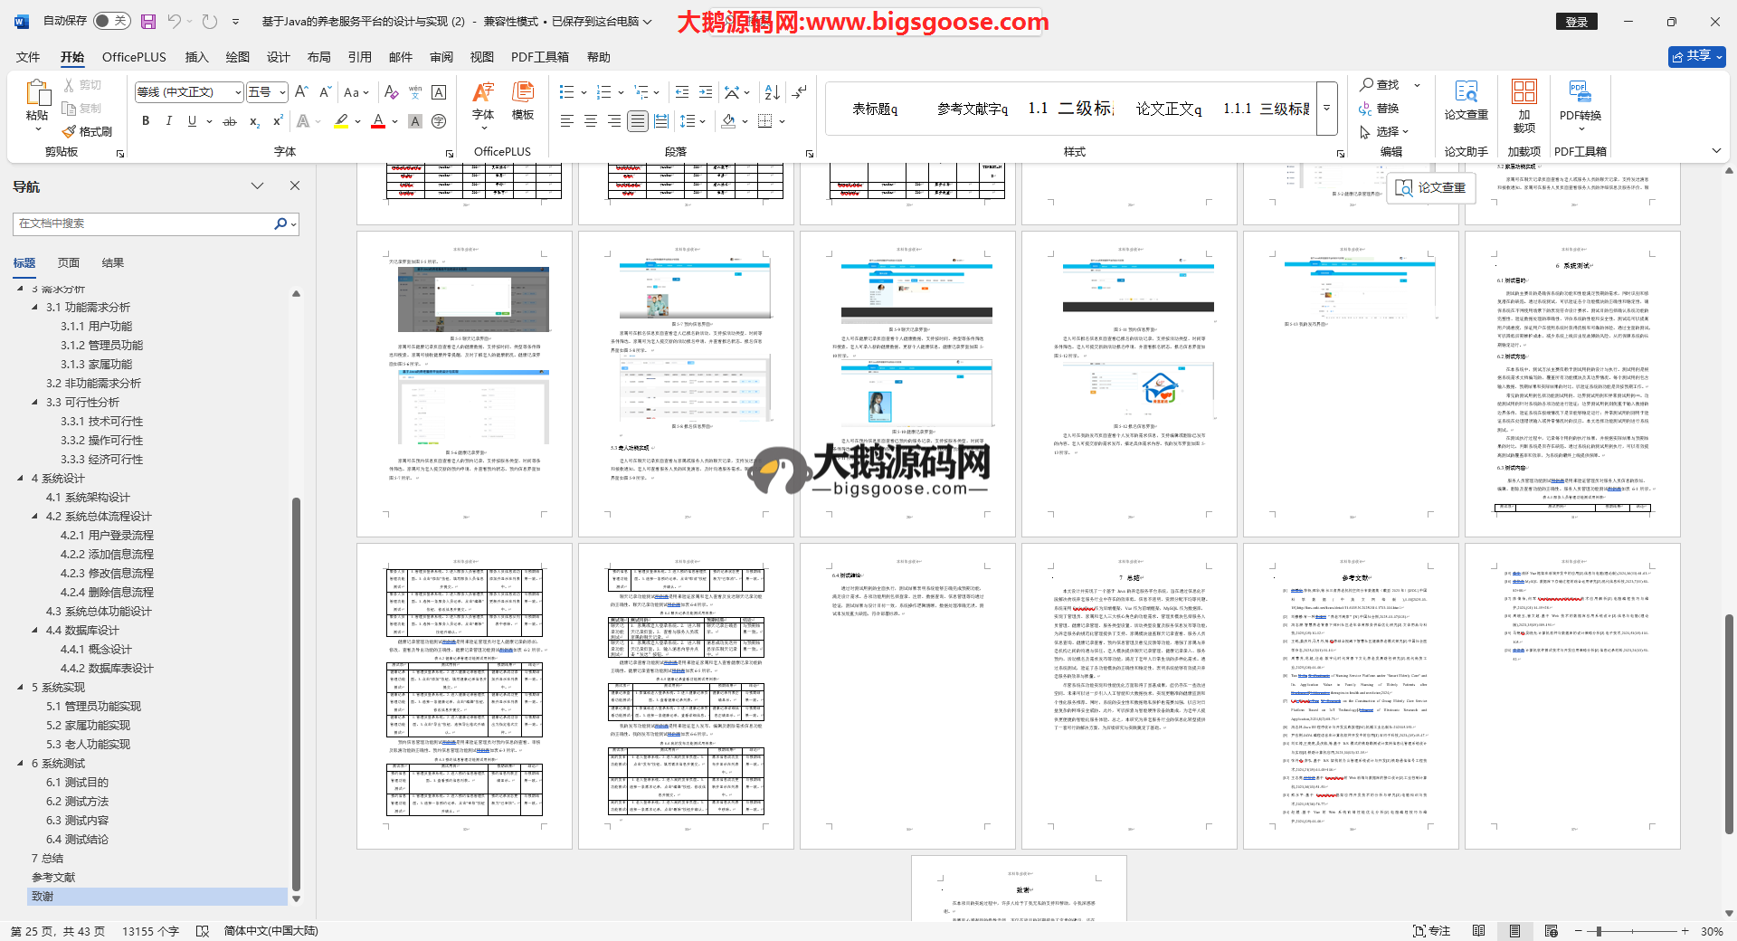
Task: Open the 插入 ribbon tab
Action: tap(196, 57)
